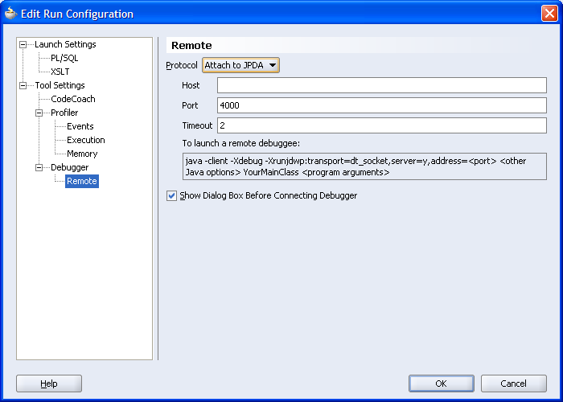Click the coffee cup title bar icon
This screenshot has width=563, height=402.
11,14
